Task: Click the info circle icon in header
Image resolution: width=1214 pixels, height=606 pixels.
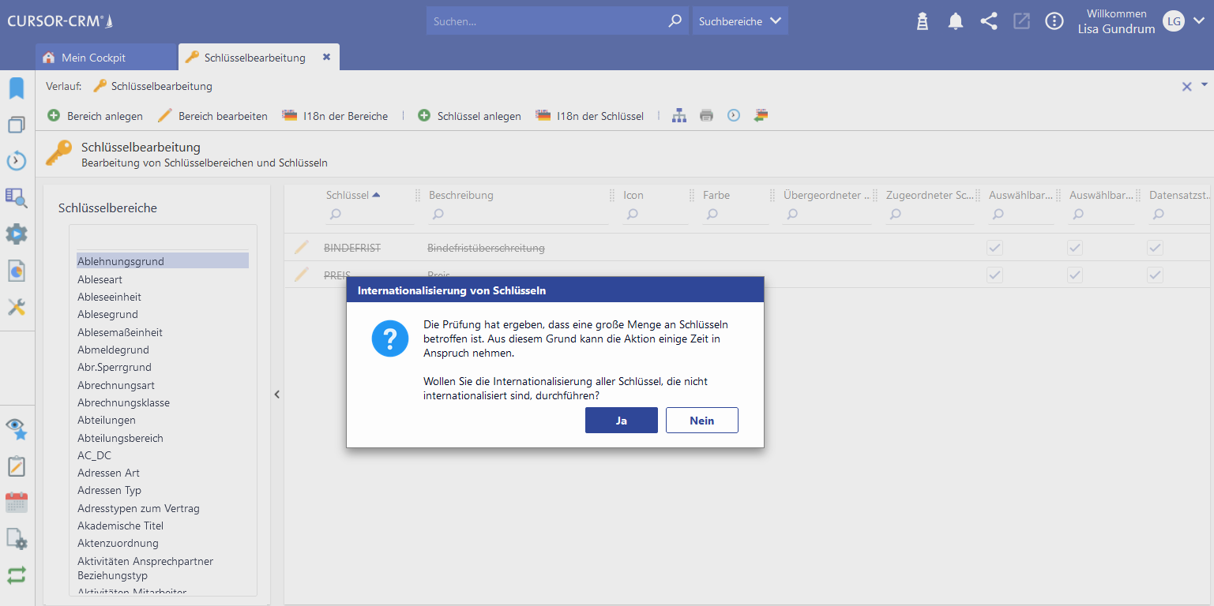Action: point(1054,21)
